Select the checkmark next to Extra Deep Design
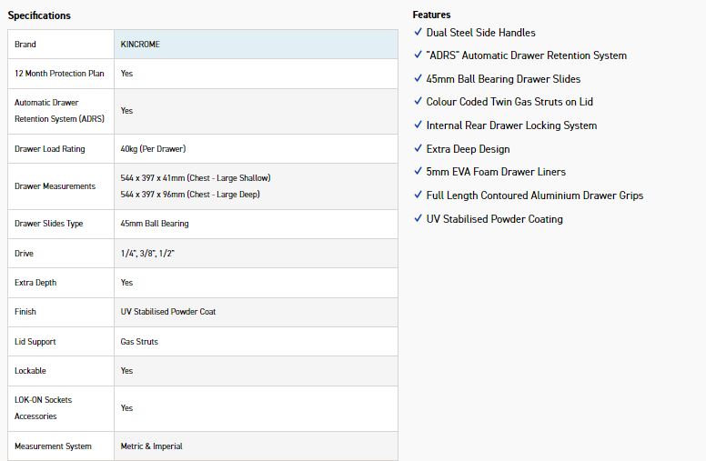706x461 pixels. pyautogui.click(x=418, y=149)
